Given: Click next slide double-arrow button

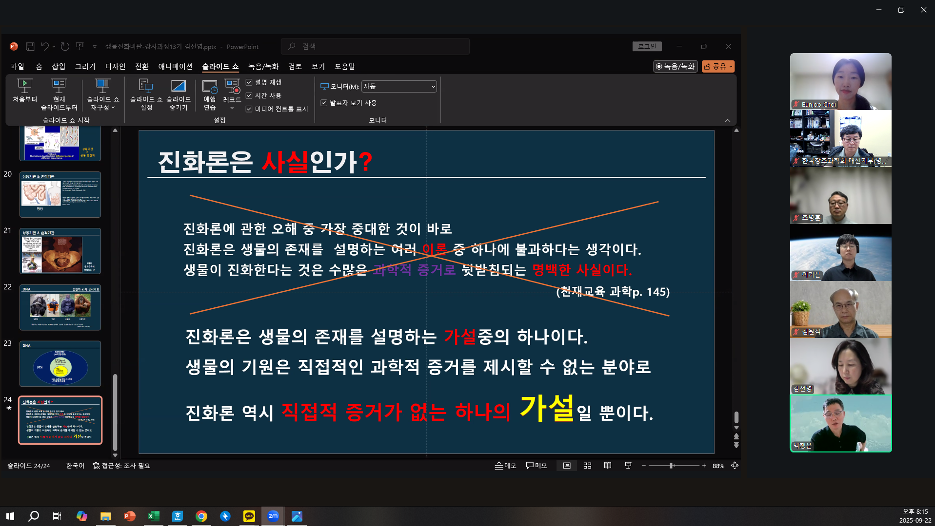Looking at the screenshot, I should pos(736,445).
